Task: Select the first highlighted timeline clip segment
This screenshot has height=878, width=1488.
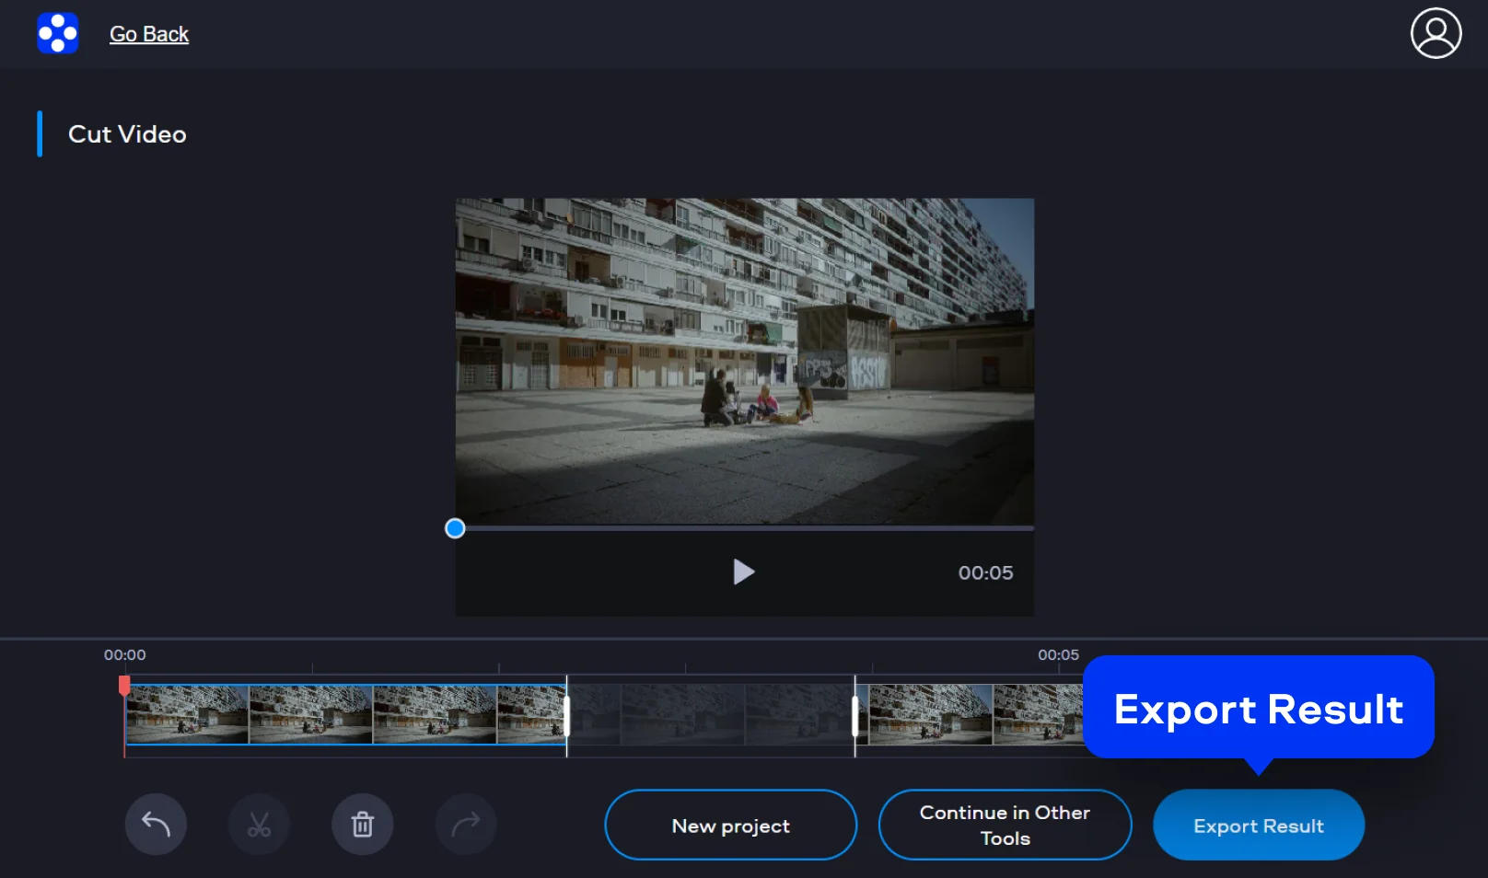Action: pyautogui.click(x=345, y=715)
